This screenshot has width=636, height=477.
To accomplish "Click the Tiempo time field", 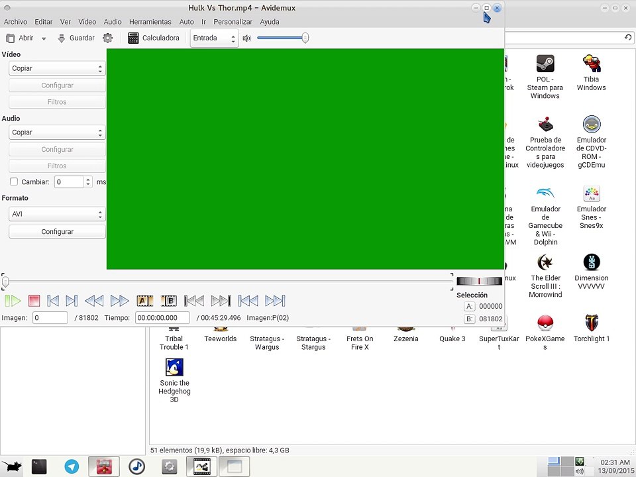I will pyautogui.click(x=162, y=318).
